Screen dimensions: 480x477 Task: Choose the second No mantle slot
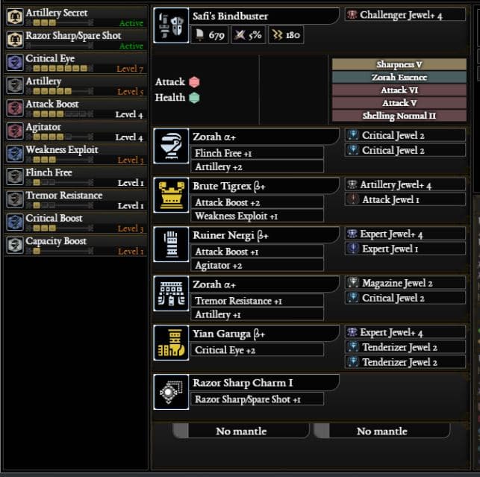(x=382, y=431)
